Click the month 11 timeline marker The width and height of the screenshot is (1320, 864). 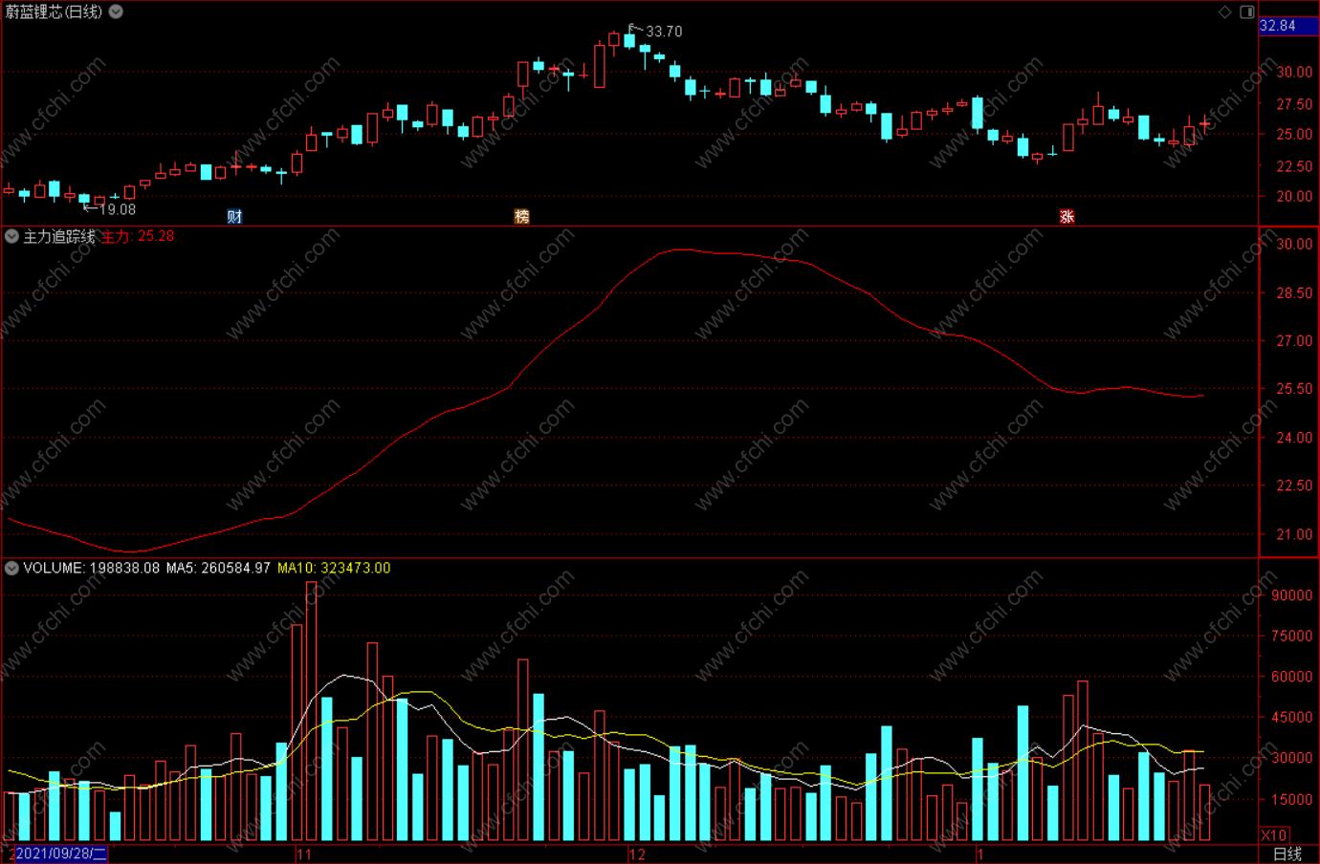[x=304, y=853]
